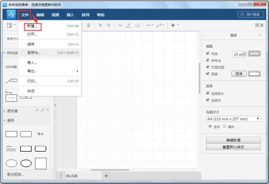269x184 pixels.
Task: Click the shadow rectangle icon
Action: (137, 26)
